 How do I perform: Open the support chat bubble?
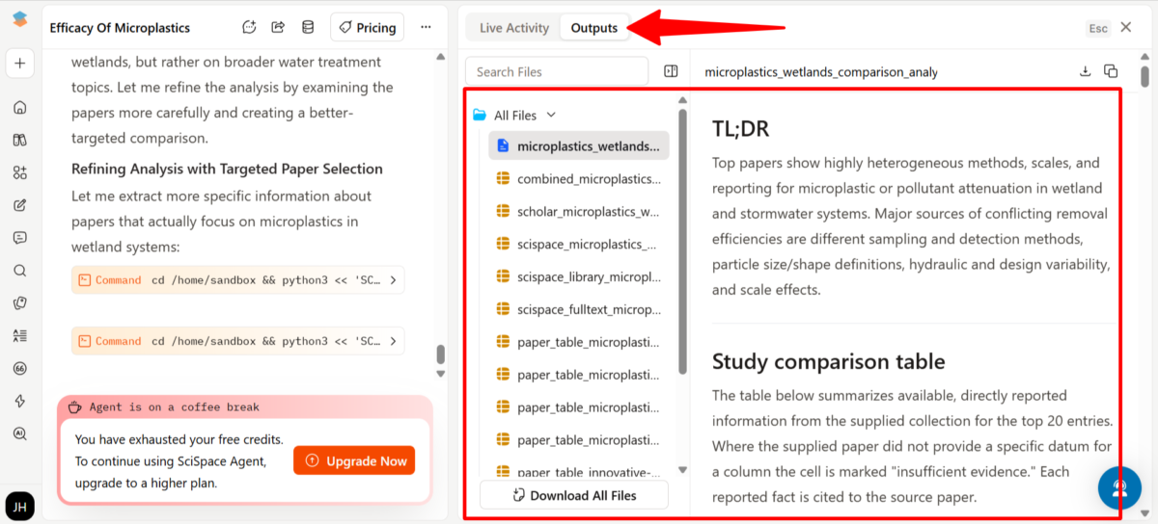point(1119,488)
